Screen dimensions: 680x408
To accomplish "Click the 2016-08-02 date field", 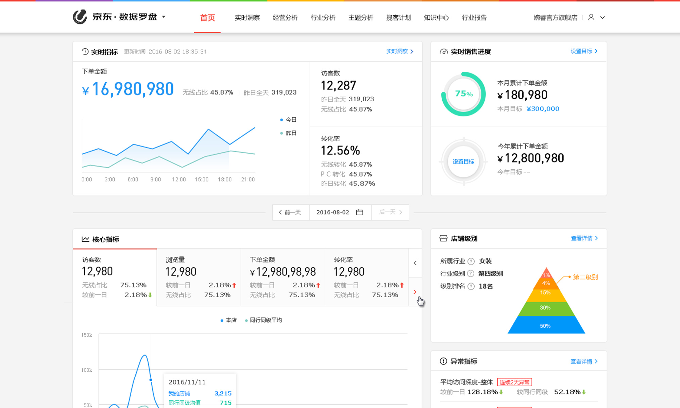I will (x=340, y=212).
